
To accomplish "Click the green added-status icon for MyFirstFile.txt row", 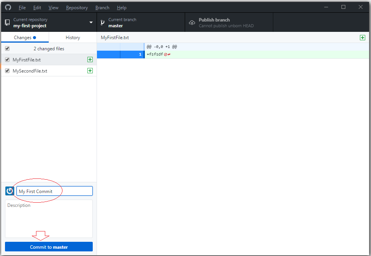I will (x=90, y=59).
